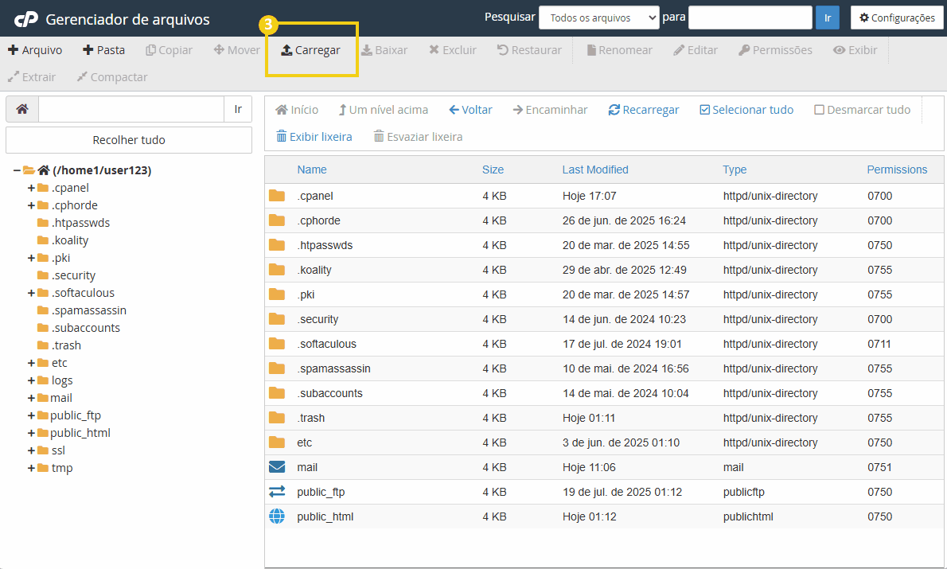Click the Mover toolbar button

coord(237,50)
